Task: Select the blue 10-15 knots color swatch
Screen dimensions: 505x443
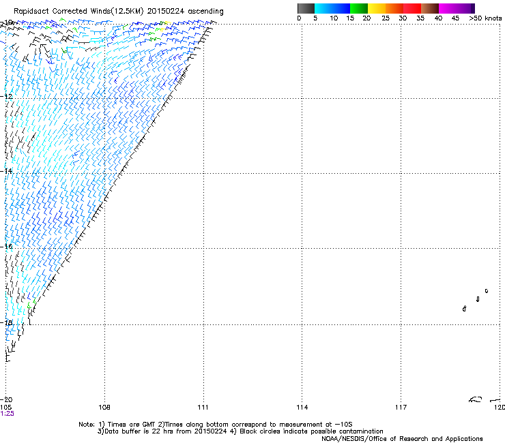Action: 341,8
